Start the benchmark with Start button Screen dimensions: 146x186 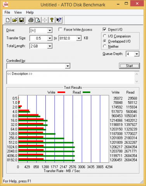(x=129, y=66)
